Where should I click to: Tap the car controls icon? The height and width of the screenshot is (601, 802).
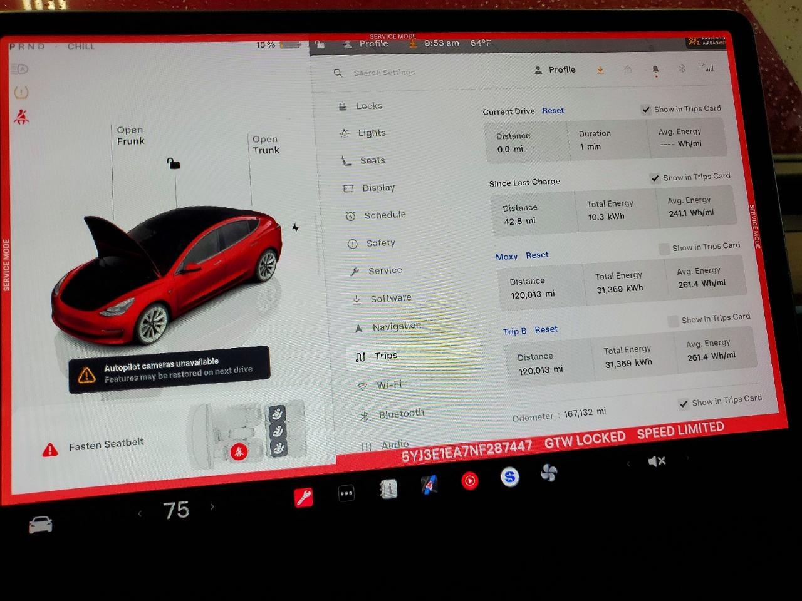41,525
